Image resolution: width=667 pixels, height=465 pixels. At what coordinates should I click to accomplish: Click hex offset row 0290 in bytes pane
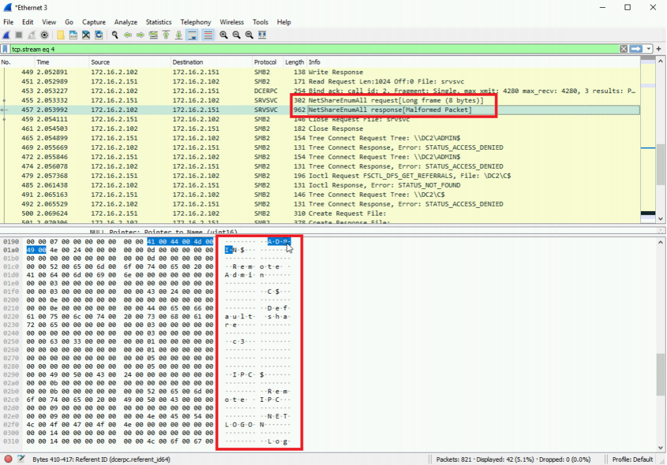[x=11, y=375]
